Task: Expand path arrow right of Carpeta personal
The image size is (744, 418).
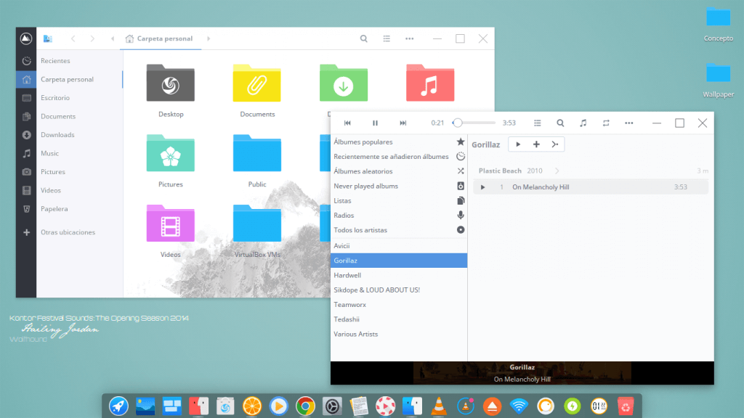Action: (209, 39)
